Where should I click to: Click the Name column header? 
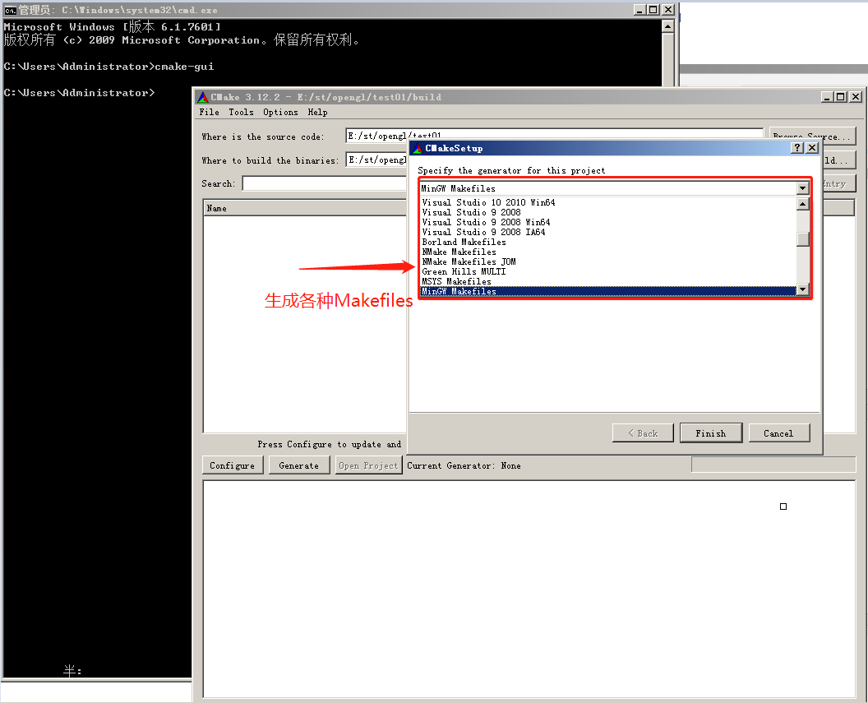(306, 208)
